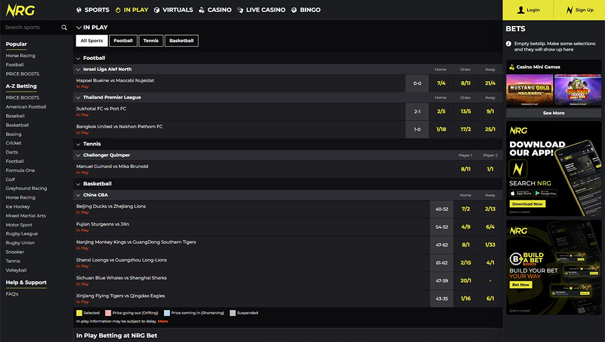This screenshot has width=605, height=342.
Task: Click the Casino chips icon
Action: click(x=201, y=10)
